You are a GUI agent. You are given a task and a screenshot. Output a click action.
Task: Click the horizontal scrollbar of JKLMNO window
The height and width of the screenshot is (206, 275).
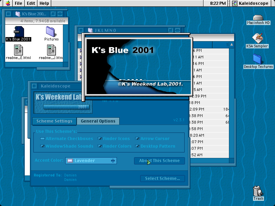tap(210, 160)
